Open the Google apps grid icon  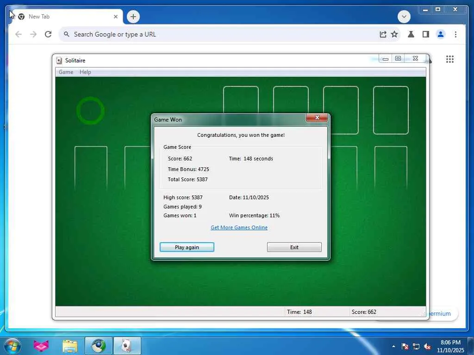[x=450, y=59]
